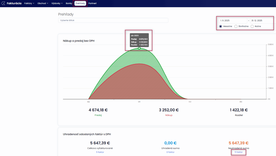Click the end date field 31. 12. 2025
This screenshot has width=276, height=156.
coord(261,20)
